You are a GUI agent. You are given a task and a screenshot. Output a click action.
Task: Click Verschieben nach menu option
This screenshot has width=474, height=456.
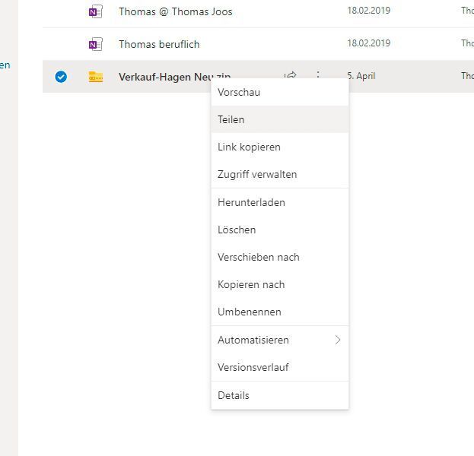pyautogui.click(x=259, y=257)
